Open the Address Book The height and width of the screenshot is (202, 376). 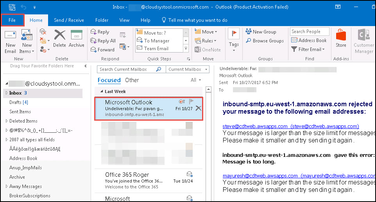(309, 40)
